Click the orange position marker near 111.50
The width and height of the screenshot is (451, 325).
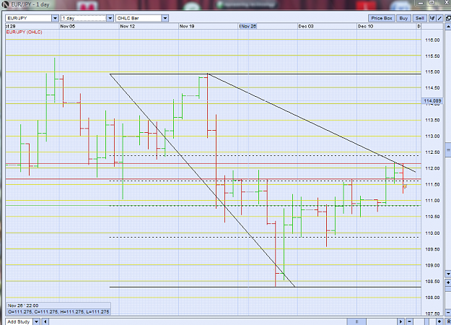coord(405,186)
